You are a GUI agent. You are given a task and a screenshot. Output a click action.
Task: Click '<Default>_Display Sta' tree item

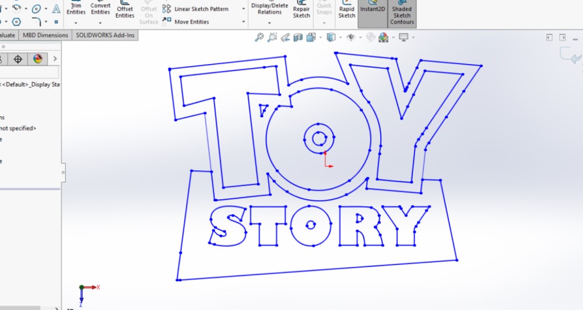click(30, 84)
